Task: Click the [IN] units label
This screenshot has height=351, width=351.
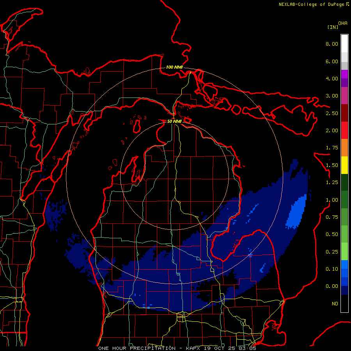Action: (x=333, y=27)
